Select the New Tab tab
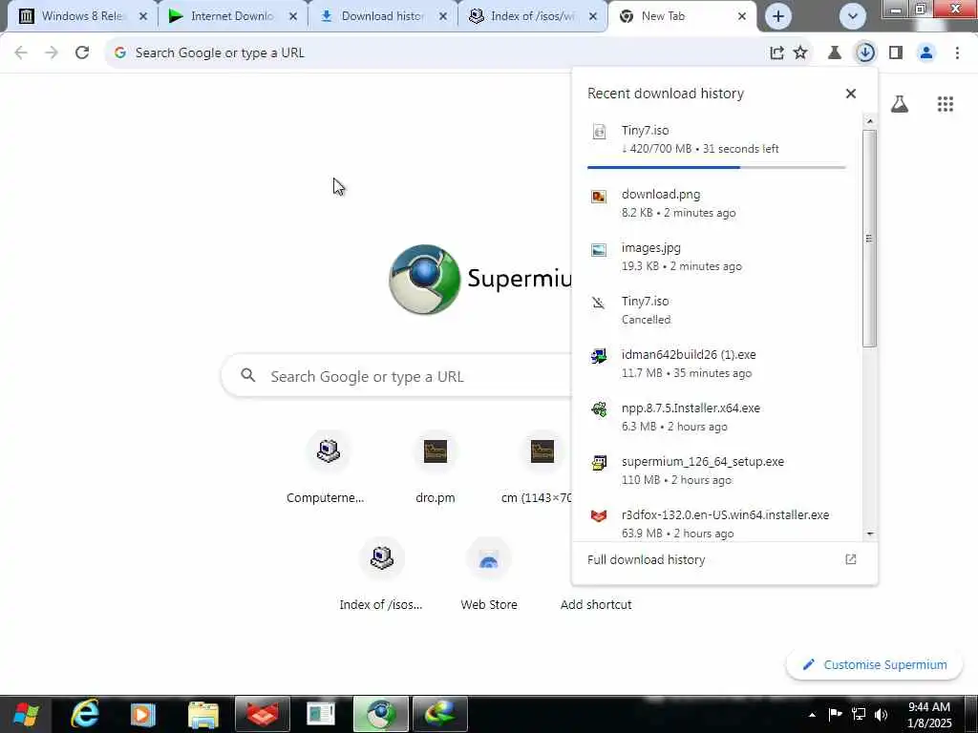Viewport: 978px width, 733px height. point(681,16)
